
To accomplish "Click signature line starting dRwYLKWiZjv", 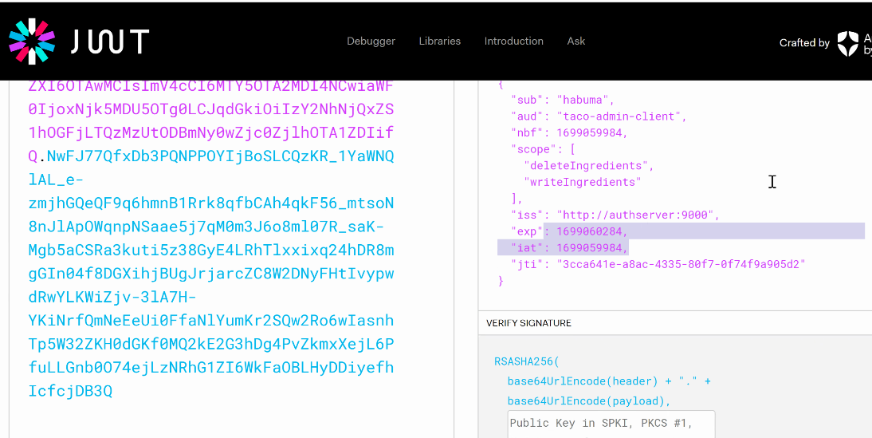I will (x=112, y=297).
